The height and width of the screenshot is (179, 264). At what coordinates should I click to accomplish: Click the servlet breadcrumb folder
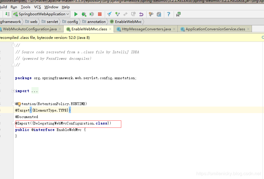point(50,22)
